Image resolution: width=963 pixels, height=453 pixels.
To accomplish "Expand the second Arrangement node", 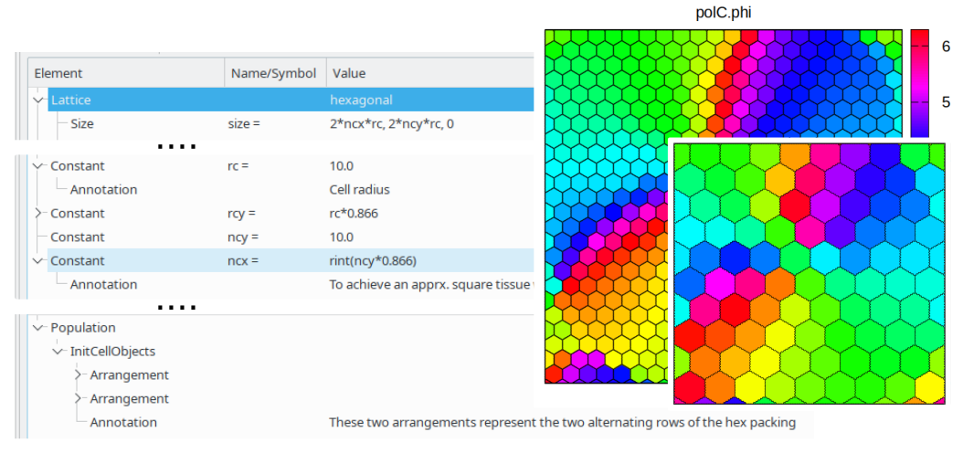I will point(79,398).
